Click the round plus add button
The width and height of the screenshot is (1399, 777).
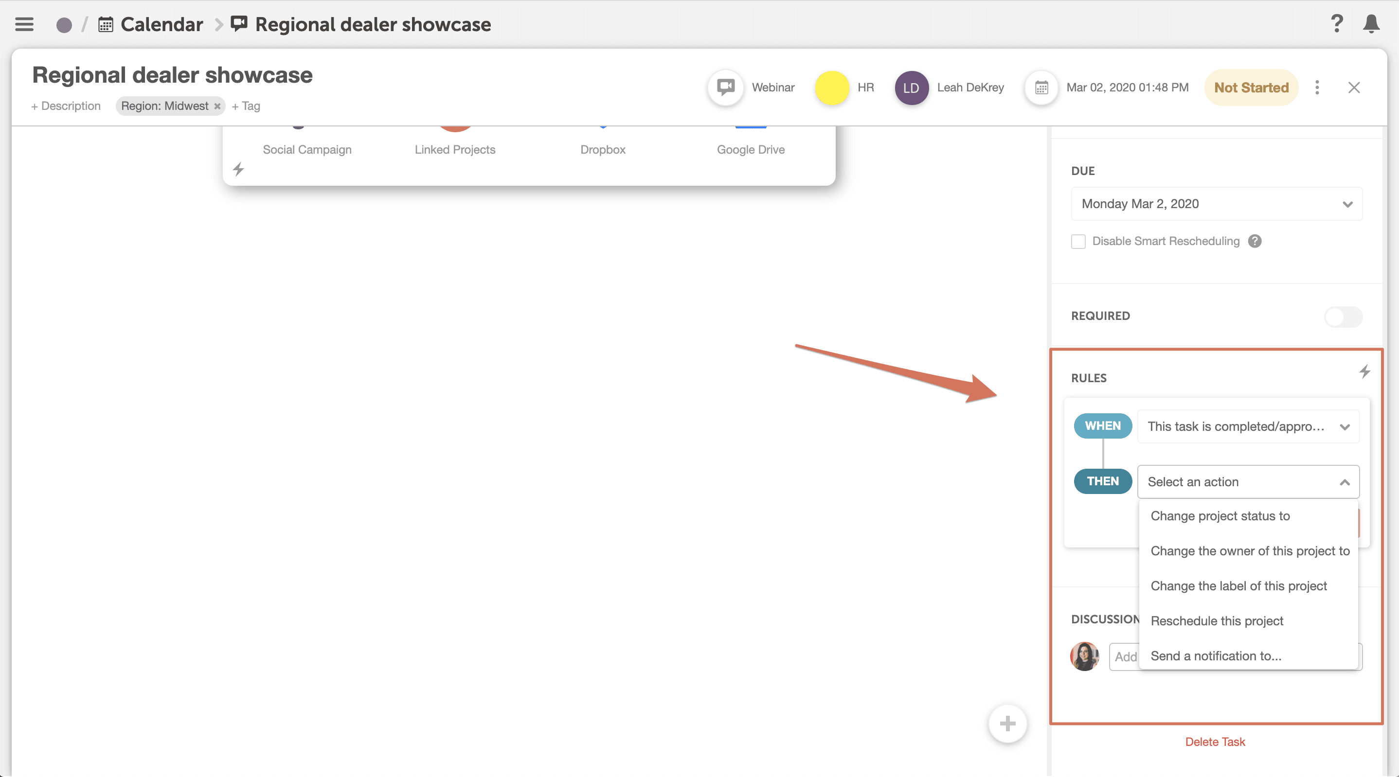tap(1007, 723)
